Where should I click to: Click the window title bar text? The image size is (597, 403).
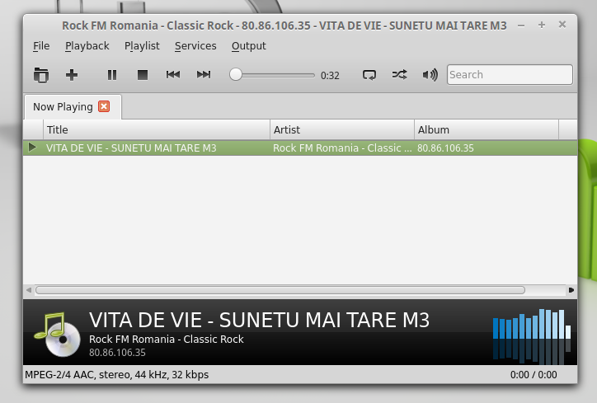tap(284, 26)
